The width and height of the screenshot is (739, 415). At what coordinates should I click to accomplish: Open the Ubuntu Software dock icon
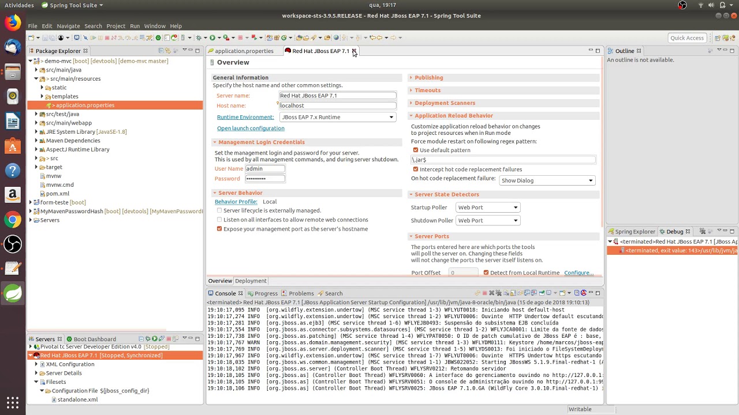coord(13,146)
